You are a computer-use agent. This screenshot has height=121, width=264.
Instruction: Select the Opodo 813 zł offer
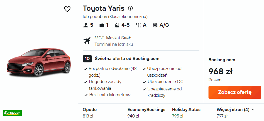[x=90, y=113]
